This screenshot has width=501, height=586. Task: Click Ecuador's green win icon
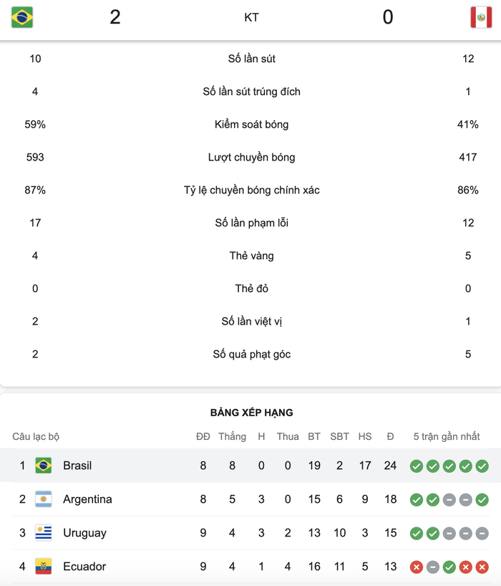click(x=449, y=567)
